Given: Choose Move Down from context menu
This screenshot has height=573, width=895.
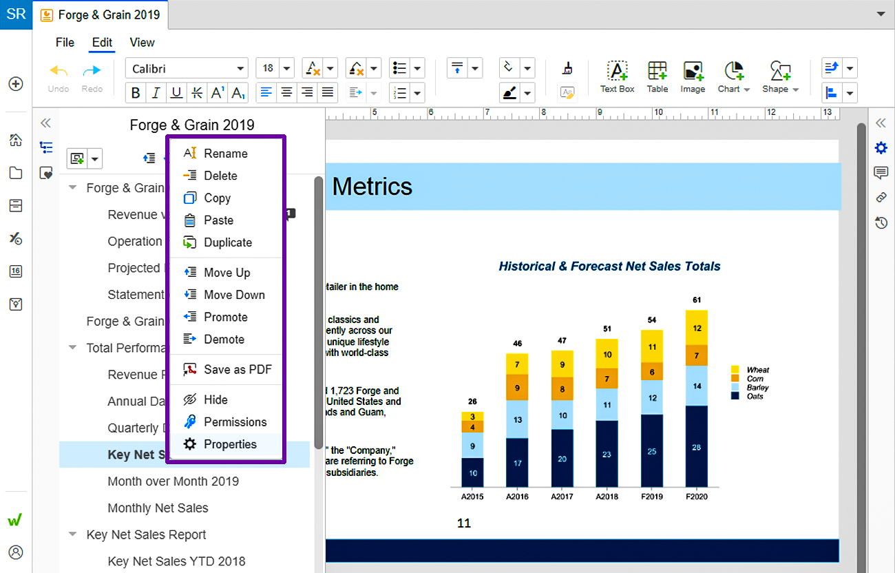Looking at the screenshot, I should point(226,295).
